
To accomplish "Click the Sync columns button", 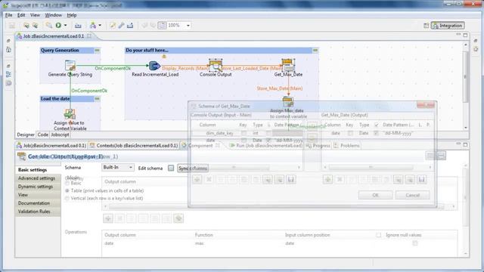I will point(193,168).
